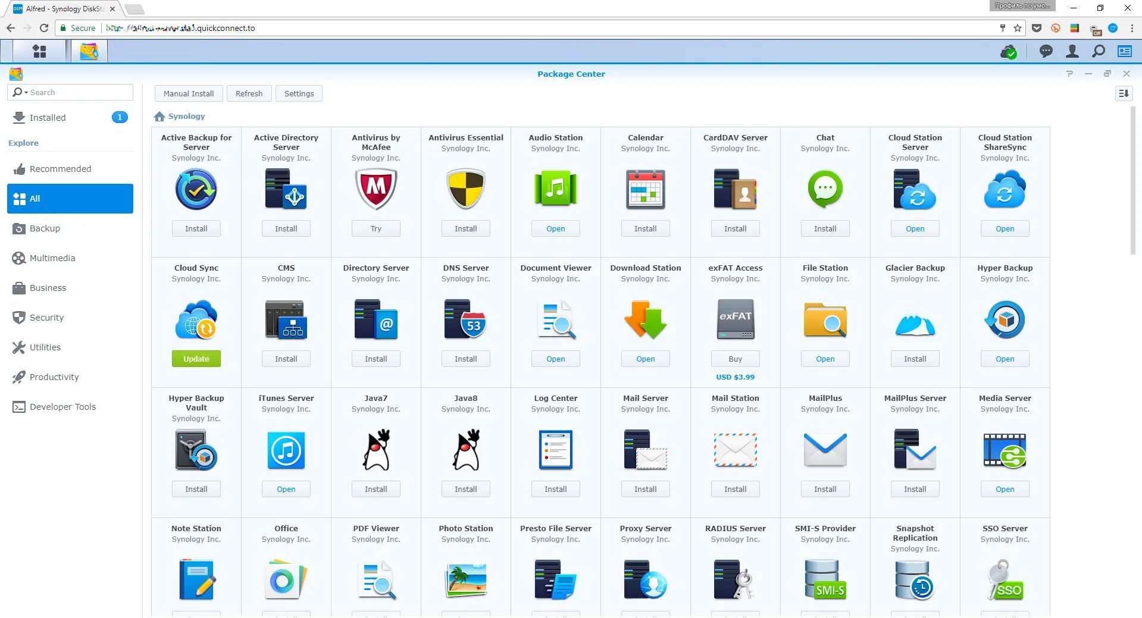Select the Multimedia category
The image size is (1142, 618).
point(70,258)
